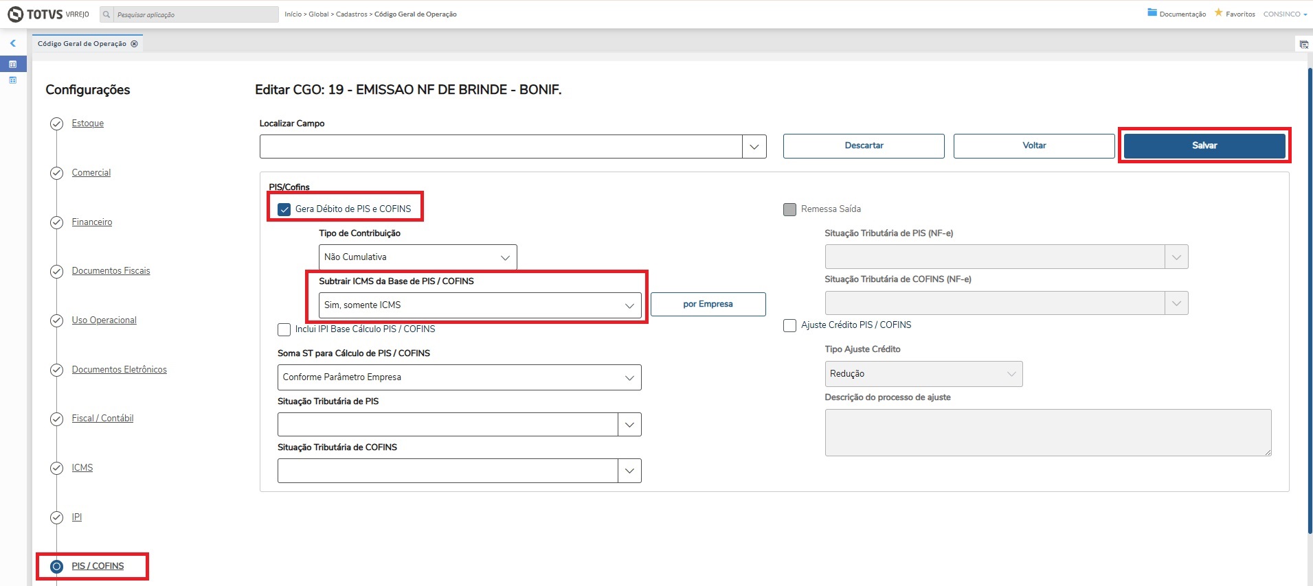This screenshot has height=586, width=1313.
Task: Click the por Empresa button
Action: click(x=708, y=305)
